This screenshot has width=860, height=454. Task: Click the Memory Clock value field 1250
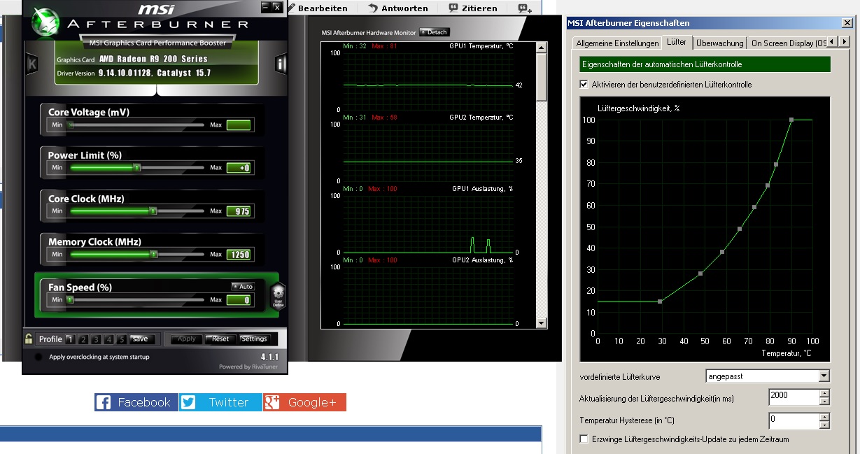239,255
